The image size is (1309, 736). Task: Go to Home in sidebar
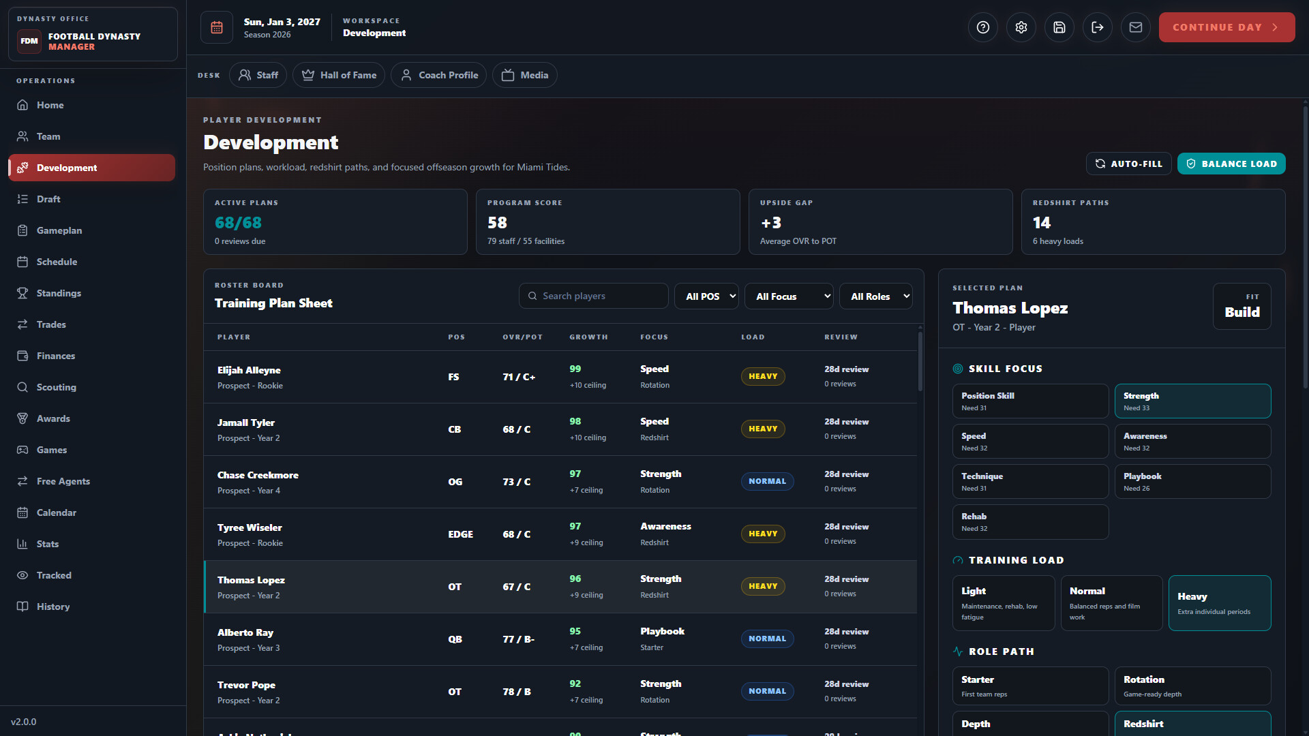[91, 105]
